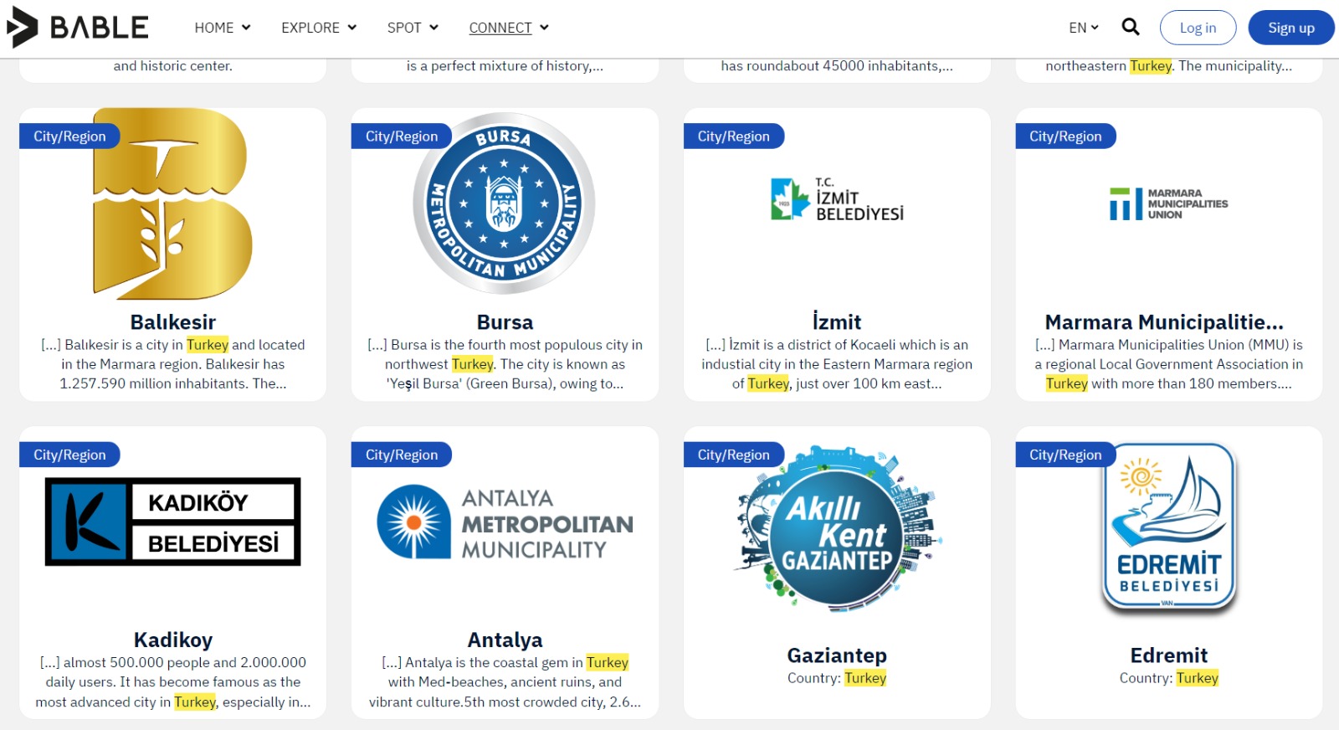The image size is (1339, 730).
Task: Expand the HOME dropdown chevron
Action: (x=246, y=28)
